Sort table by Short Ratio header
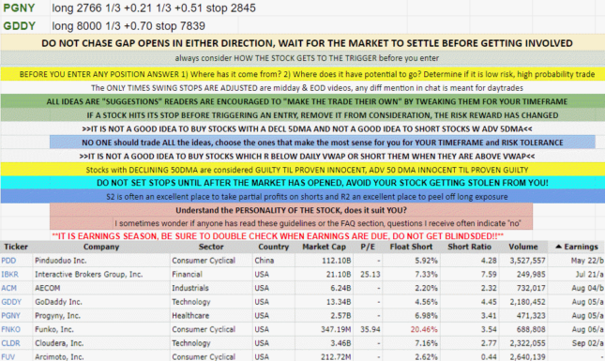Viewport: 605px width, 361px height. (x=470, y=247)
